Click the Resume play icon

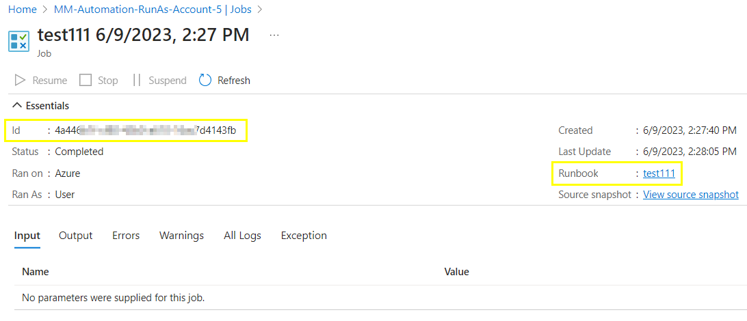click(20, 81)
